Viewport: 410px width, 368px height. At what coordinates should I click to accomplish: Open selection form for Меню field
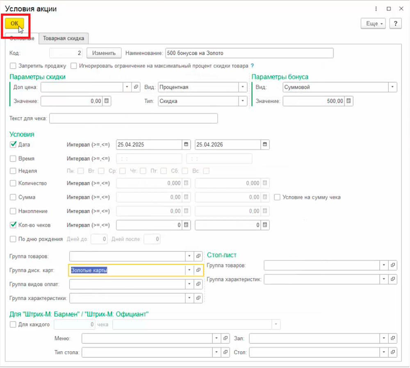pyautogui.click(x=225, y=338)
